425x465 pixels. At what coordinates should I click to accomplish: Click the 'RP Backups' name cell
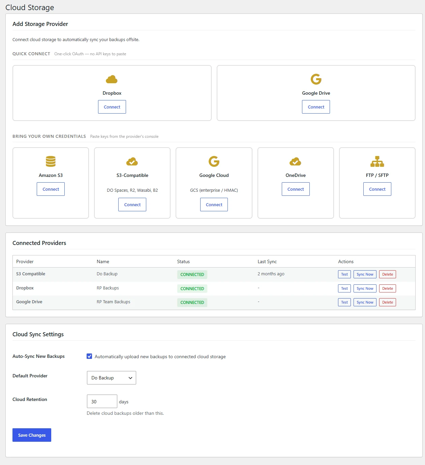point(108,288)
